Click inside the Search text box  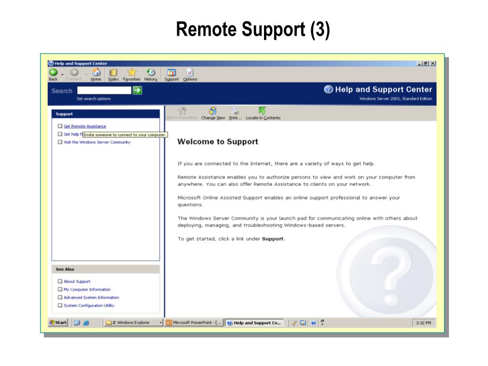click(104, 90)
